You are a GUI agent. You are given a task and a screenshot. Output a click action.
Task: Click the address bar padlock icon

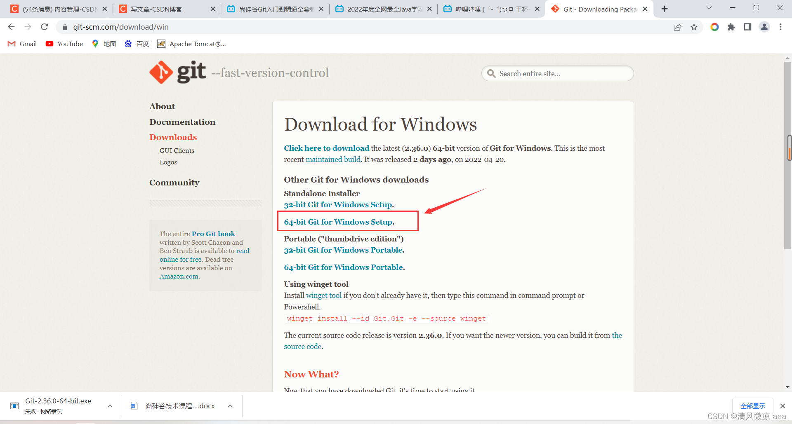coord(65,27)
